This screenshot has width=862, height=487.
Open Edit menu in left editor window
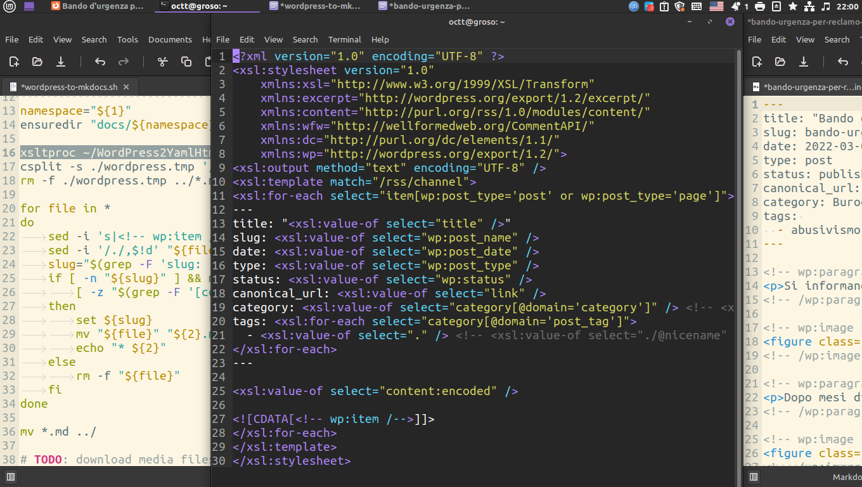[36, 39]
